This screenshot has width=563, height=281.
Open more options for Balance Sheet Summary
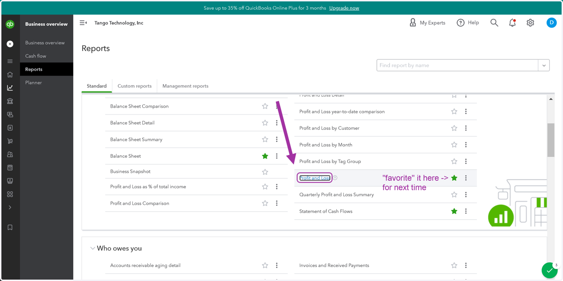pyautogui.click(x=277, y=140)
